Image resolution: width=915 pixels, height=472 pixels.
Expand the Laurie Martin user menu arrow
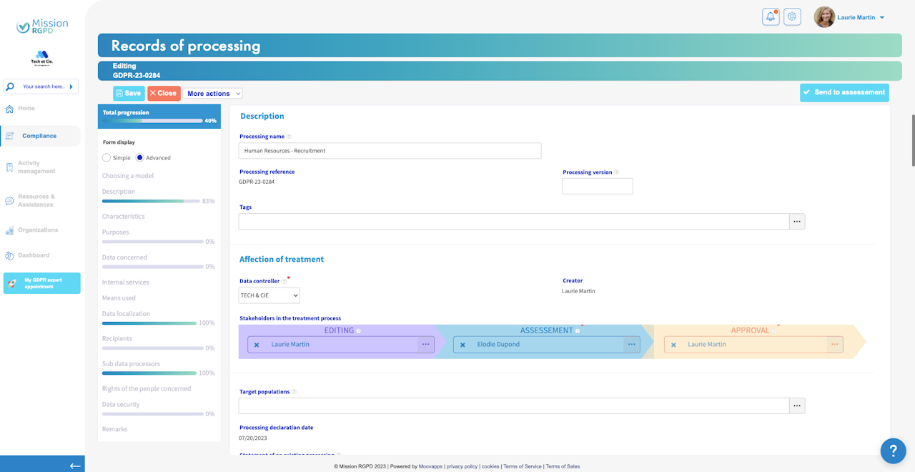(882, 18)
